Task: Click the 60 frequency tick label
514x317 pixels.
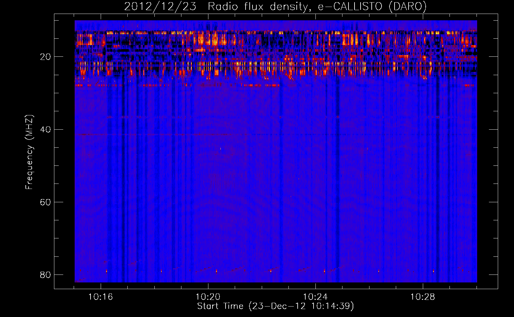Action: 45,202
